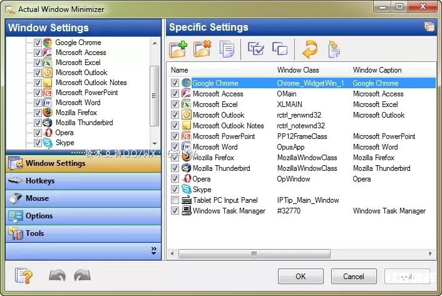This screenshot has height=296, width=442.
Task: Click the horizontal scrollbar thumb in list
Action: tap(254, 253)
